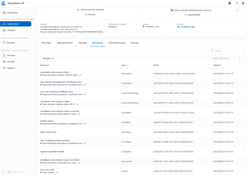Viewport: 247px width, 175px height.
Task: Switch to the Execution hooks tab
Action: (117, 43)
